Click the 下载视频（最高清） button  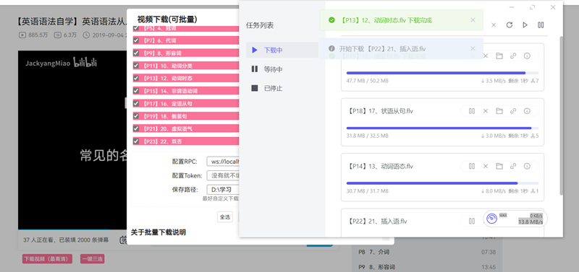(x=47, y=259)
